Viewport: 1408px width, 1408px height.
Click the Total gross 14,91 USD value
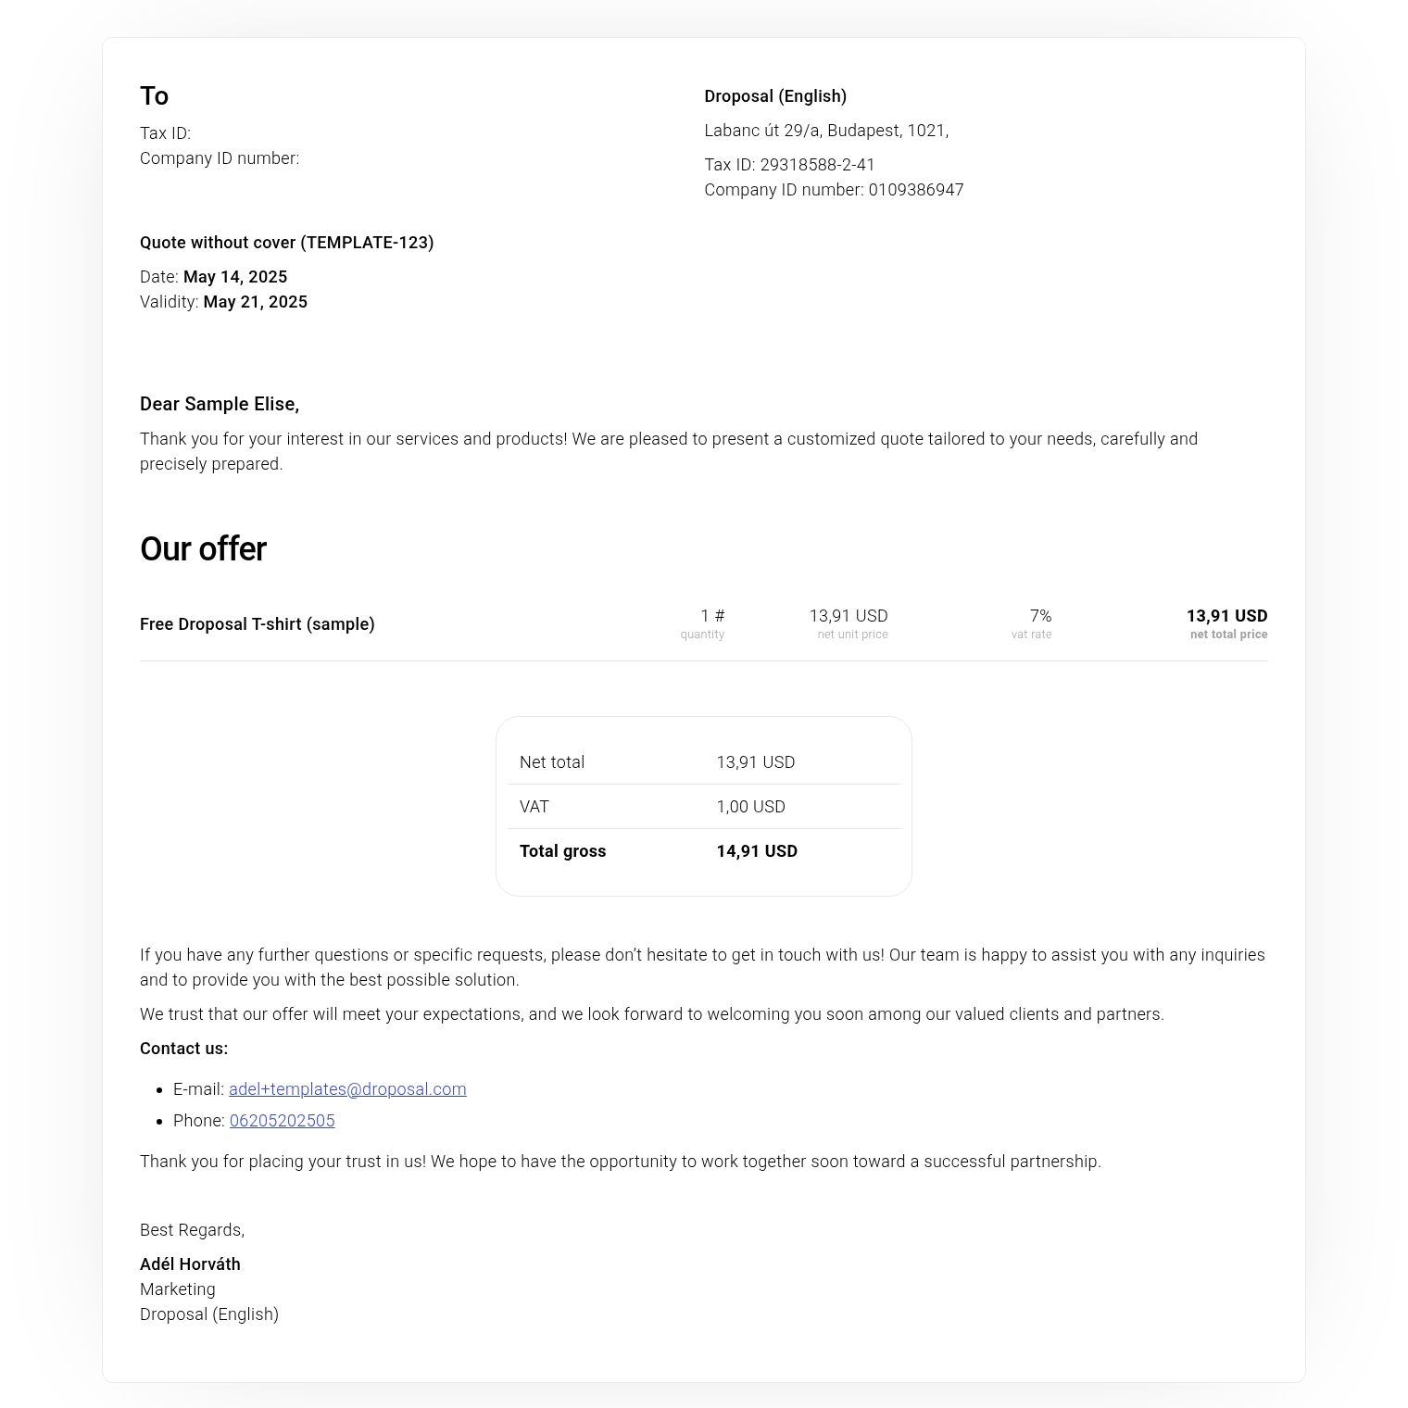757,851
